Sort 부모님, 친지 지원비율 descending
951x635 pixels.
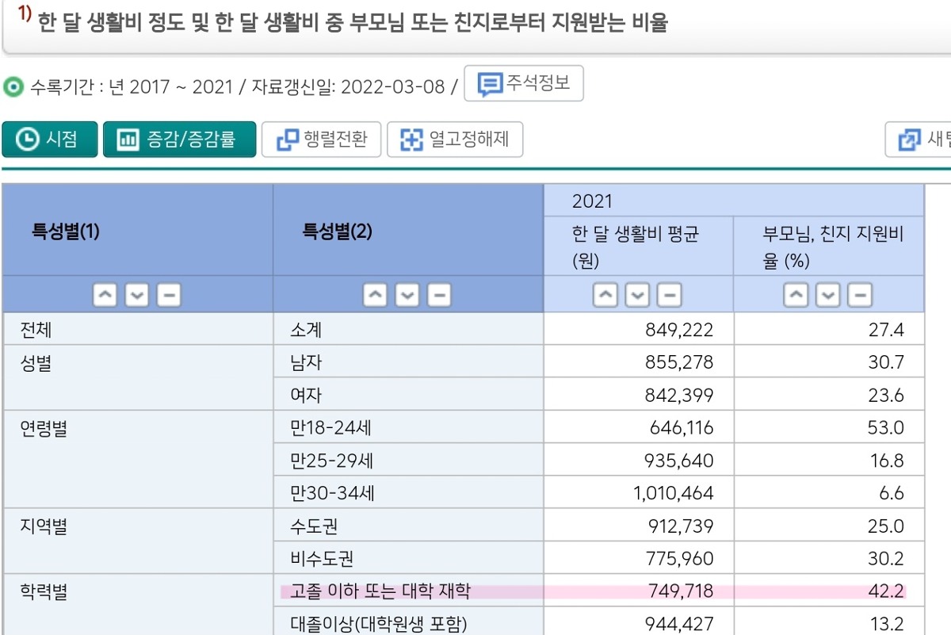coord(828,295)
